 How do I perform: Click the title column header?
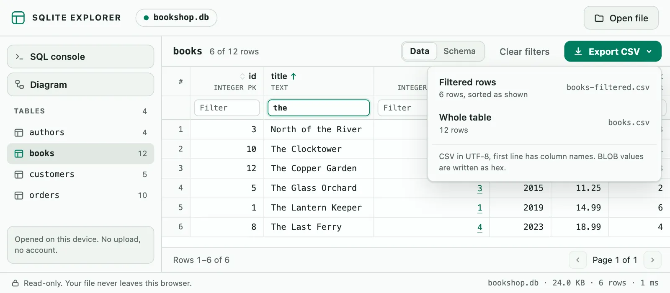[x=319, y=82]
